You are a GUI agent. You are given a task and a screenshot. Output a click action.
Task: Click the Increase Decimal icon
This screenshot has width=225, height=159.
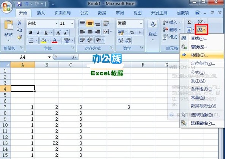click(x=121, y=40)
